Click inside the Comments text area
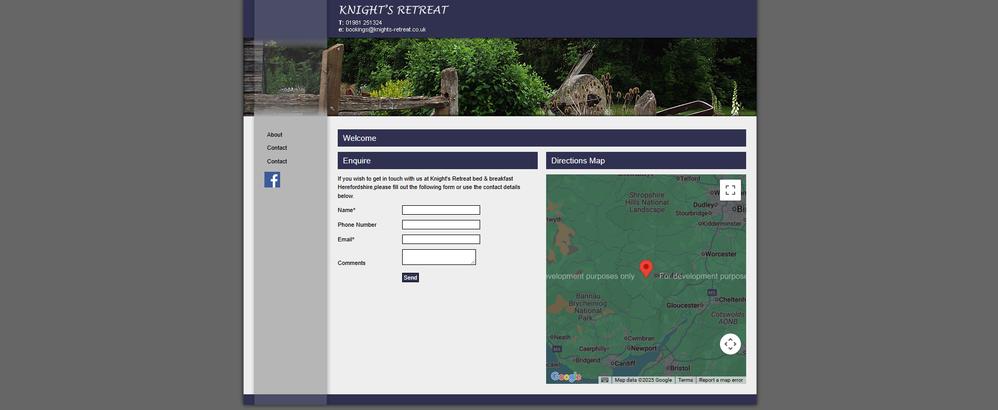The height and width of the screenshot is (410, 998). tap(438, 257)
